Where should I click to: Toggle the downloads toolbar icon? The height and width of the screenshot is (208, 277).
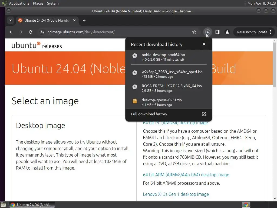[x=208, y=32]
